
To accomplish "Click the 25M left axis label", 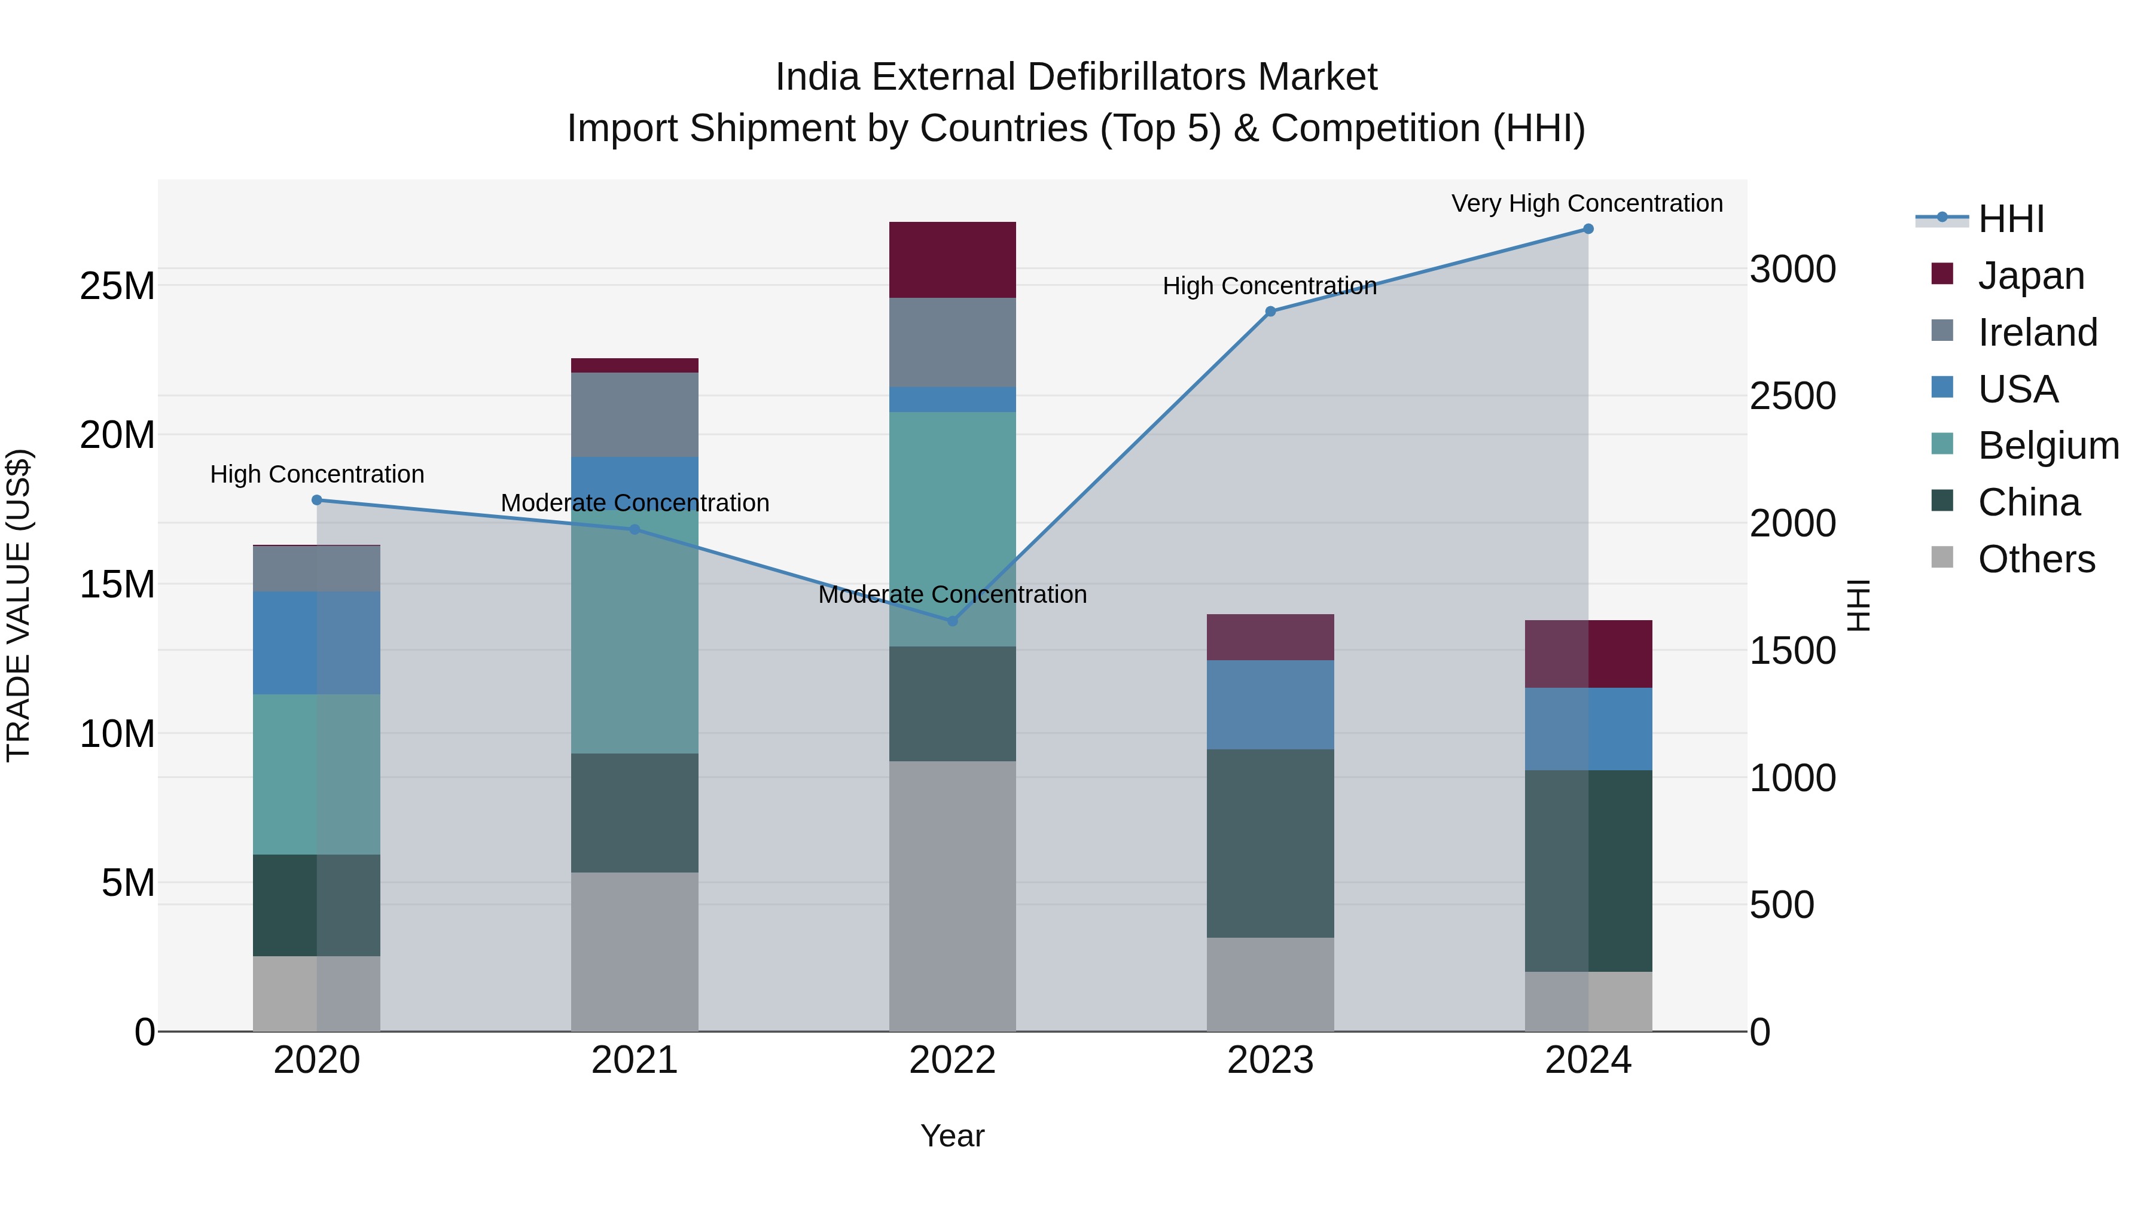I will pos(117,286).
